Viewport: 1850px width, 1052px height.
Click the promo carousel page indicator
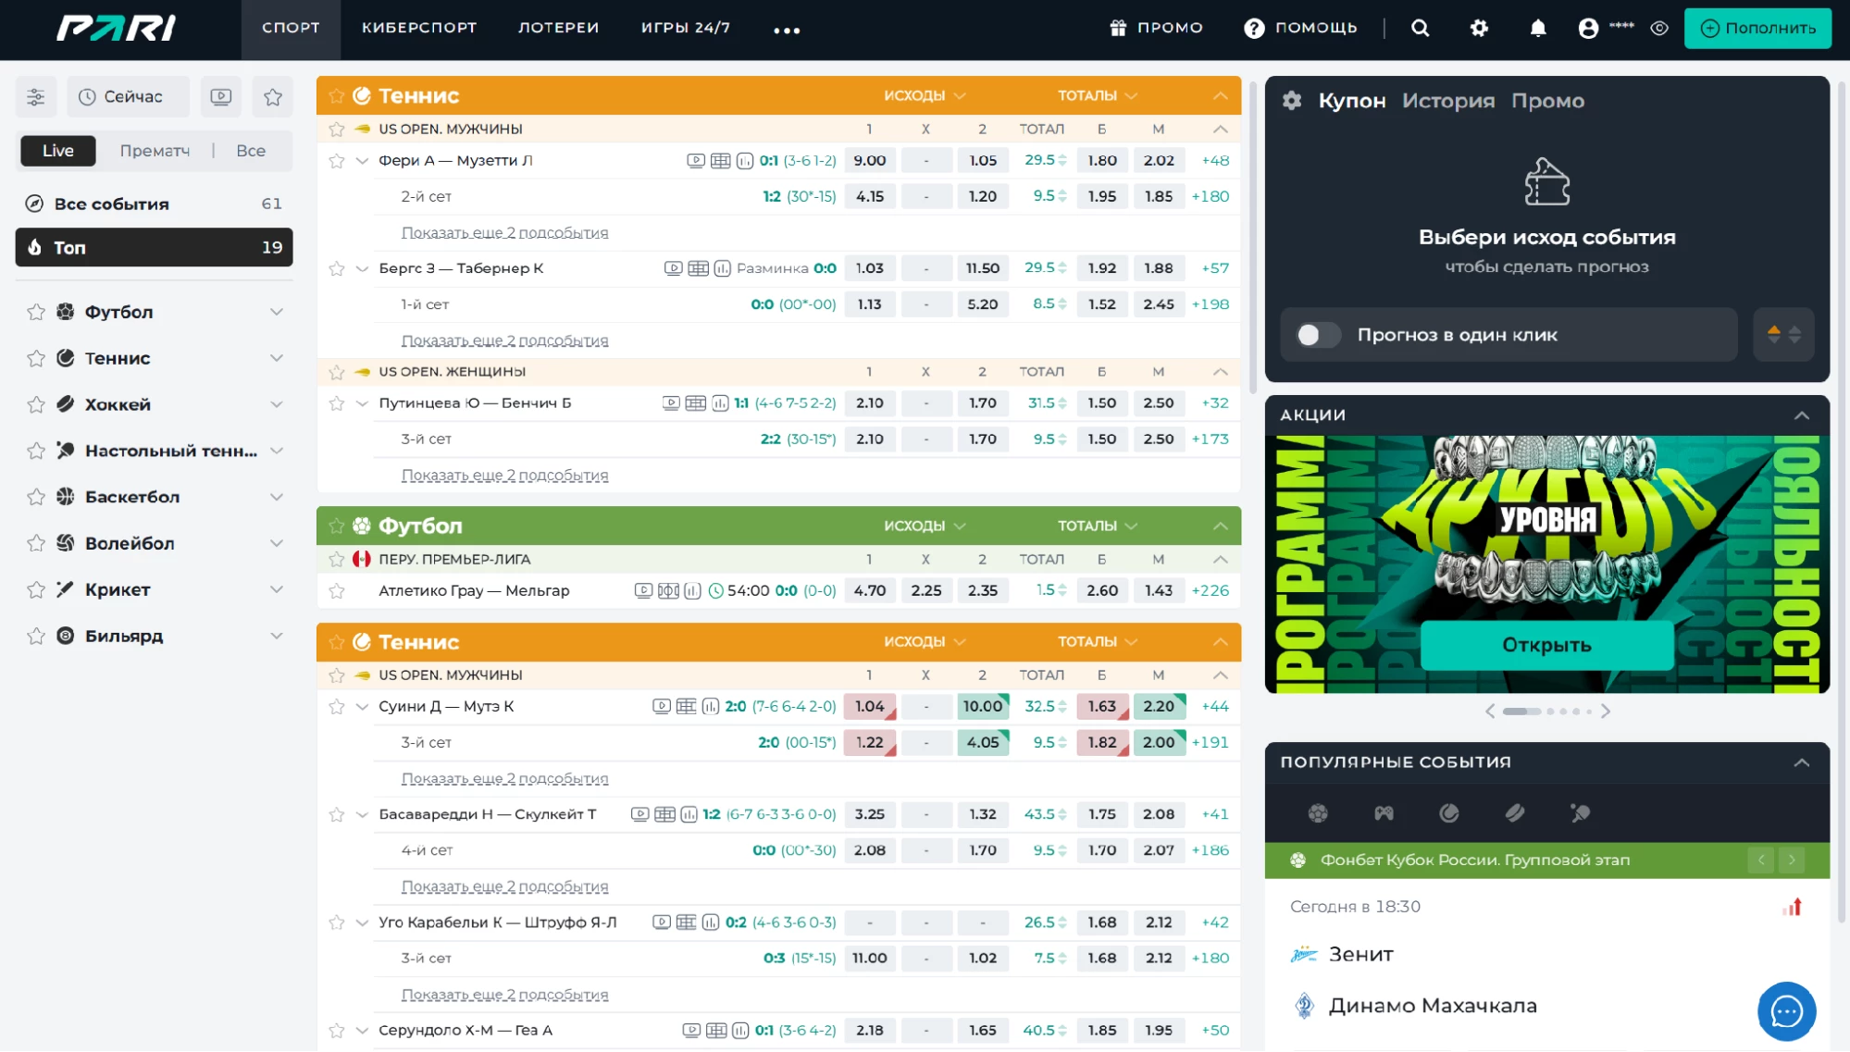pos(1546,712)
